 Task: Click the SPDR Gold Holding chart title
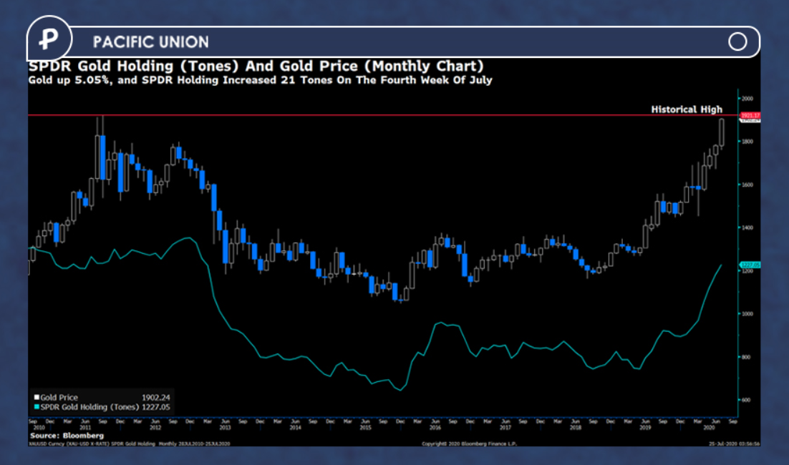coord(256,66)
